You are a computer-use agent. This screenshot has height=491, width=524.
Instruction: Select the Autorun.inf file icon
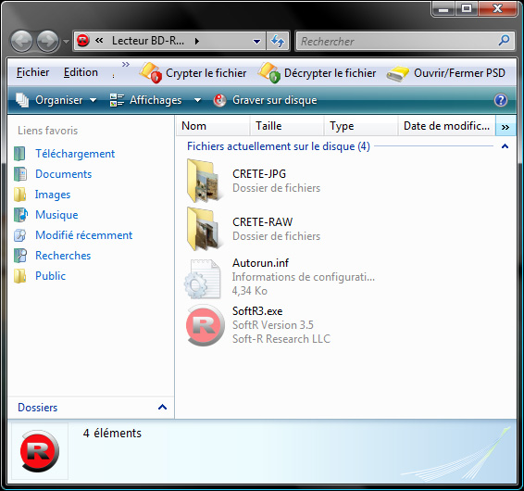point(203,278)
